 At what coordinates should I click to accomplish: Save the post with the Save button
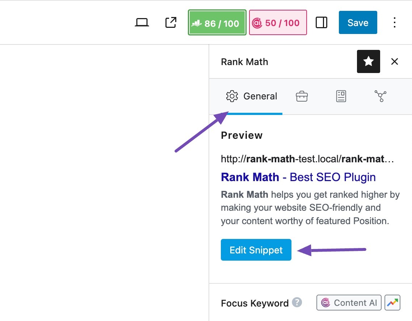click(x=358, y=22)
